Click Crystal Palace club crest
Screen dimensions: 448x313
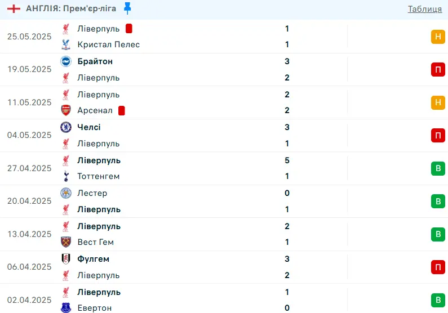tap(66, 44)
